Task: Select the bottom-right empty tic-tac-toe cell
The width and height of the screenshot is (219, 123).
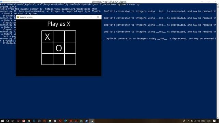Action: tap(70, 59)
